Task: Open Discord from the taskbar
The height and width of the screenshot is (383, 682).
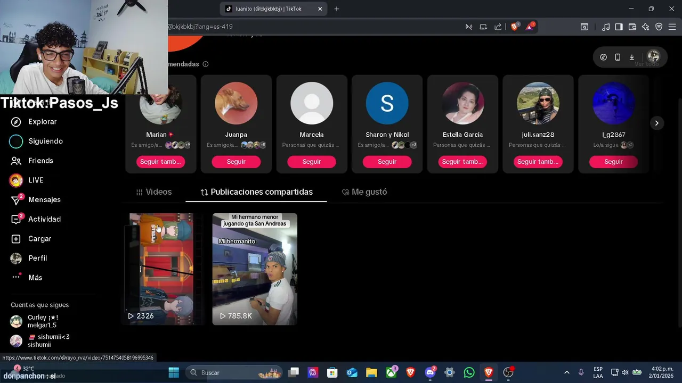Action: (x=430, y=372)
